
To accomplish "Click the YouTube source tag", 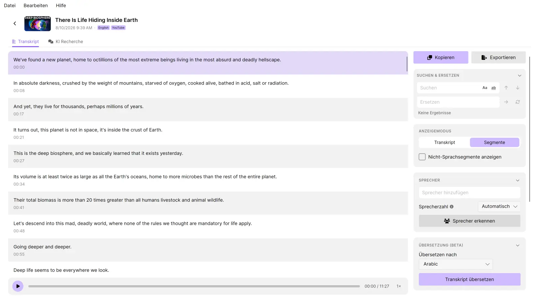I will (118, 28).
